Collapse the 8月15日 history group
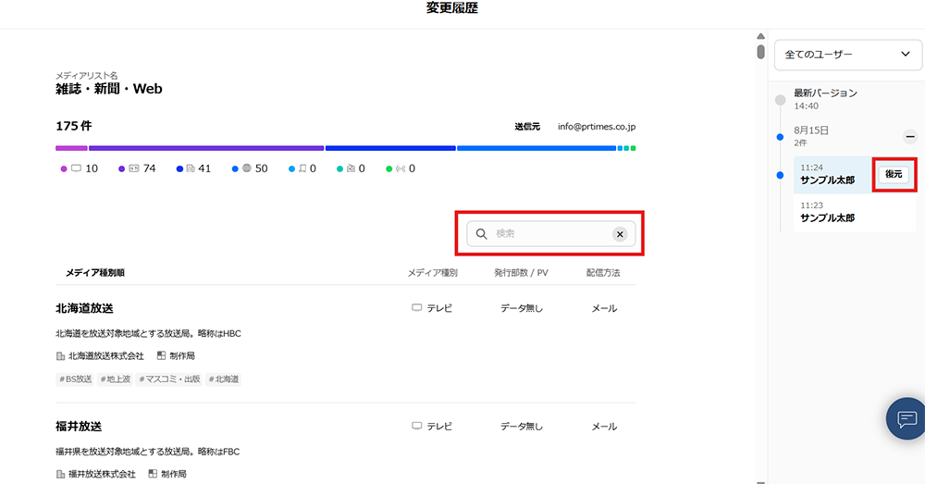 (910, 137)
